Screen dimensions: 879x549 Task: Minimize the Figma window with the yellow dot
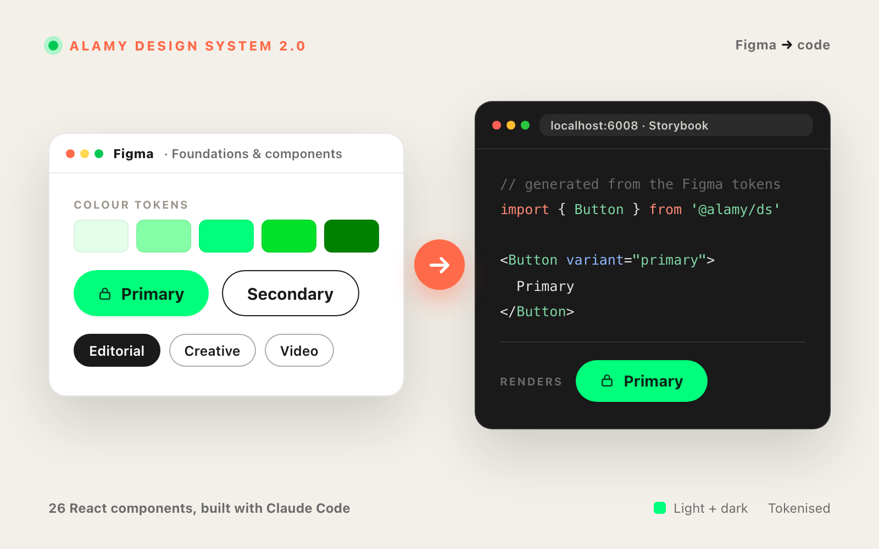pyautogui.click(x=85, y=154)
